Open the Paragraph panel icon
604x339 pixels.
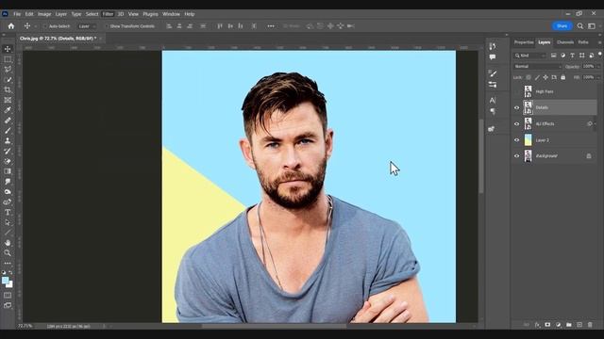pos(493,111)
